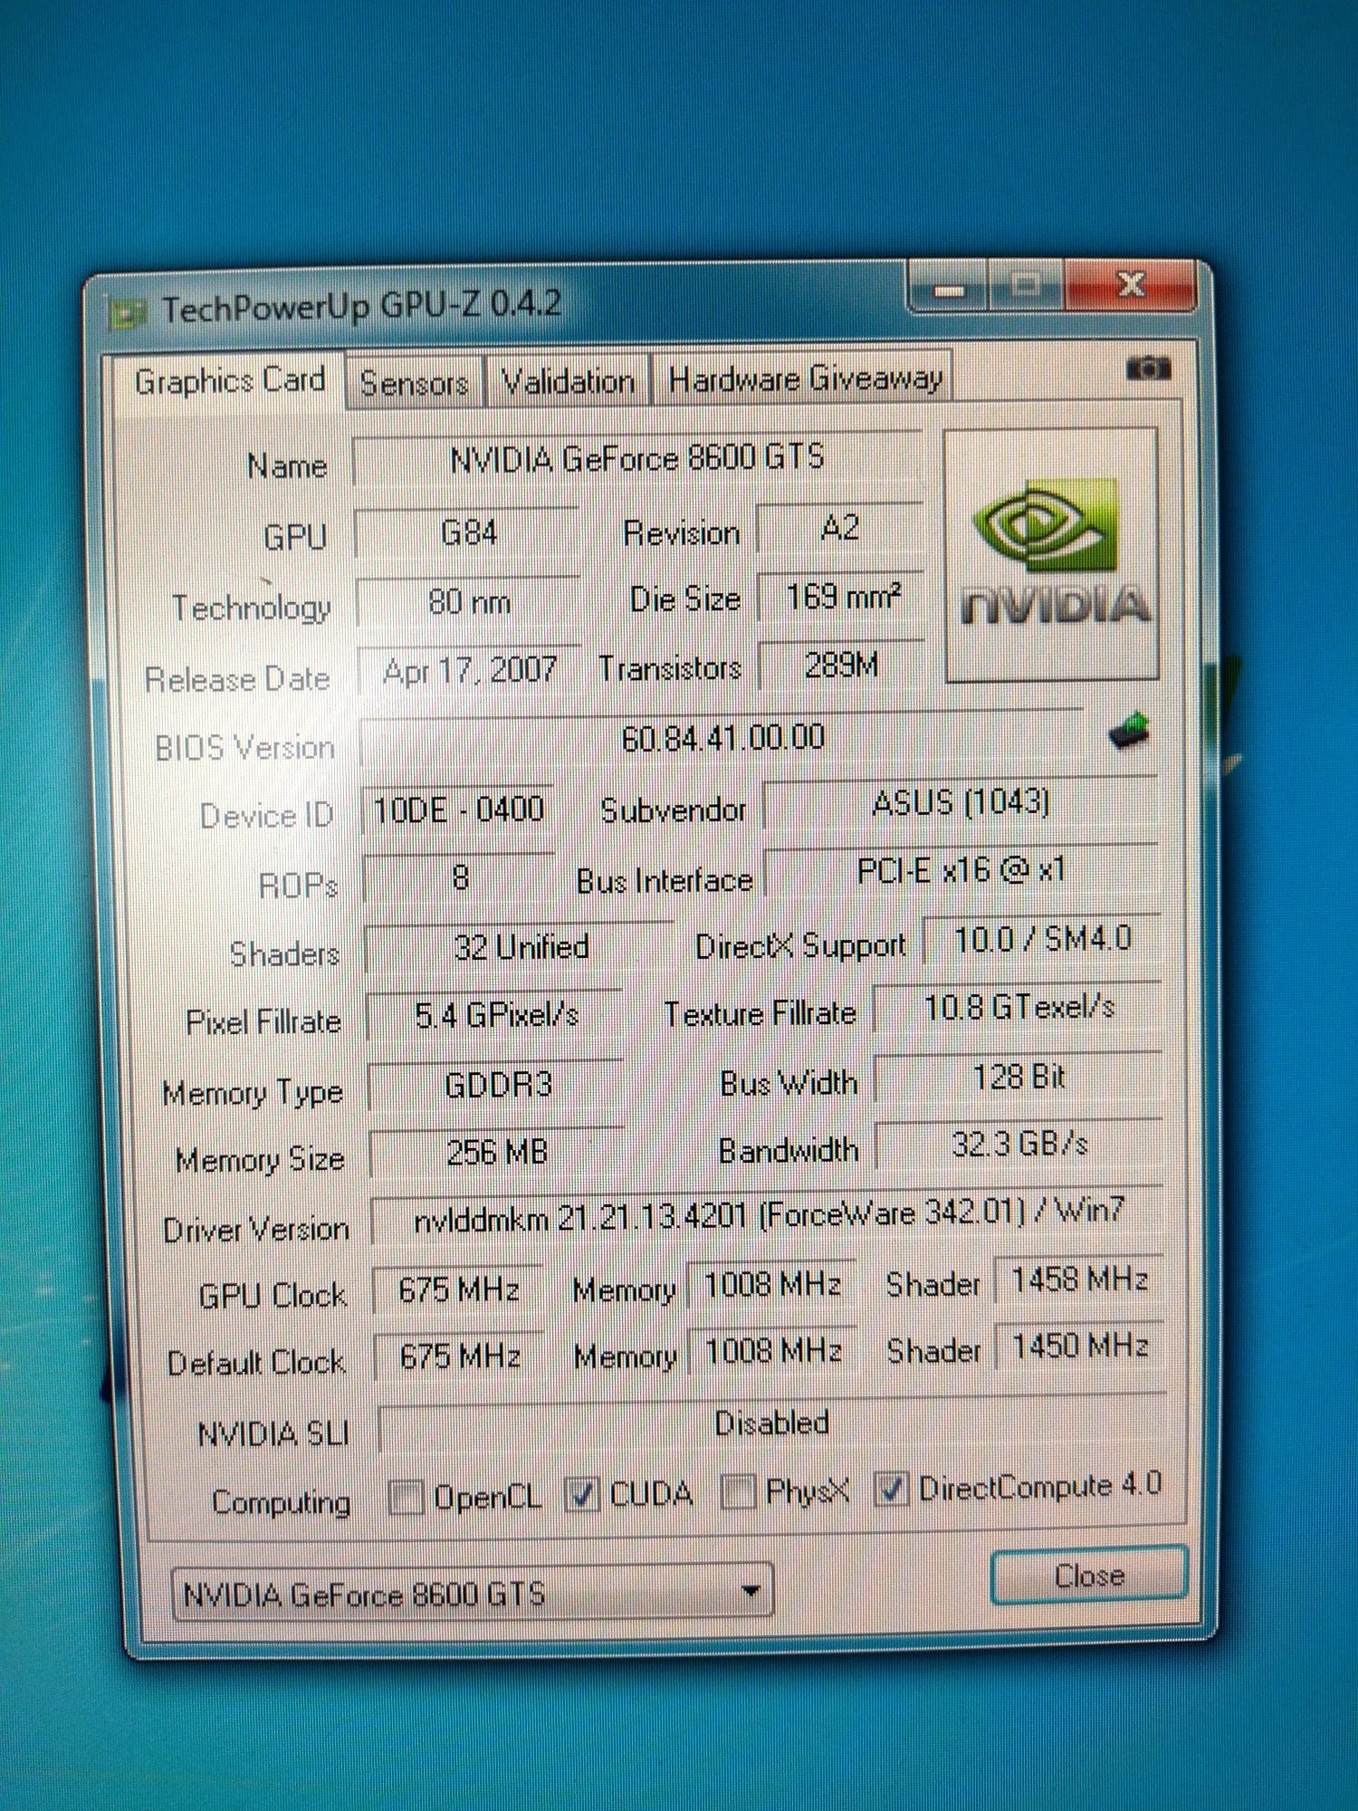Screen dimensions: 1358x1811
Task: Switch to the Sensors tab
Action: [x=415, y=384]
